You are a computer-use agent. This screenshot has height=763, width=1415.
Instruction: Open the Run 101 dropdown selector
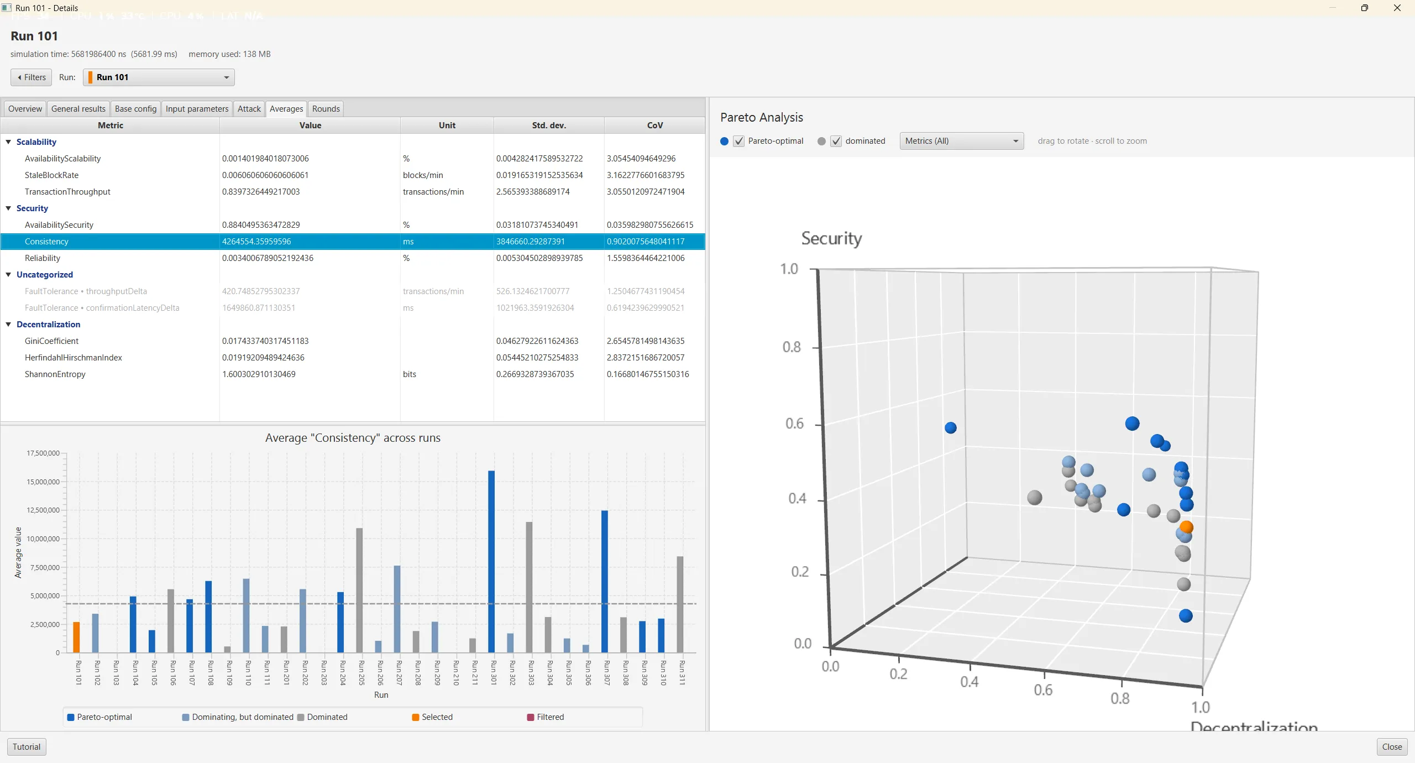point(159,77)
